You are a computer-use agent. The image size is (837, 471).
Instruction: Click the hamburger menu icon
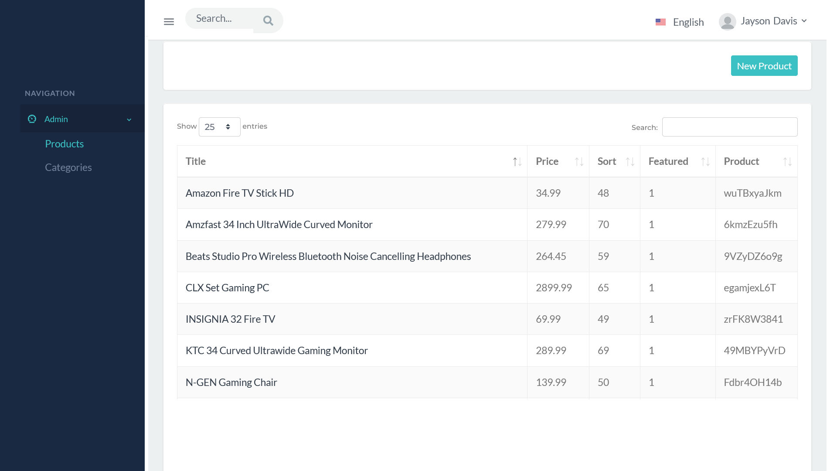point(169,21)
